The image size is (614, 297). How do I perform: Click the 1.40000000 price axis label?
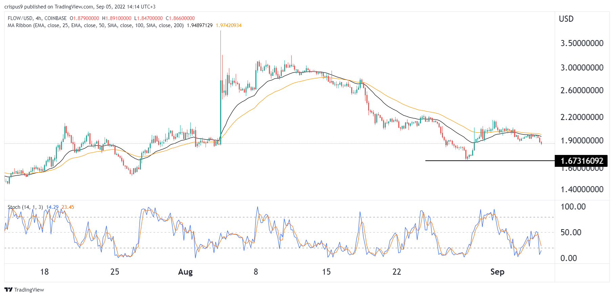coord(582,190)
